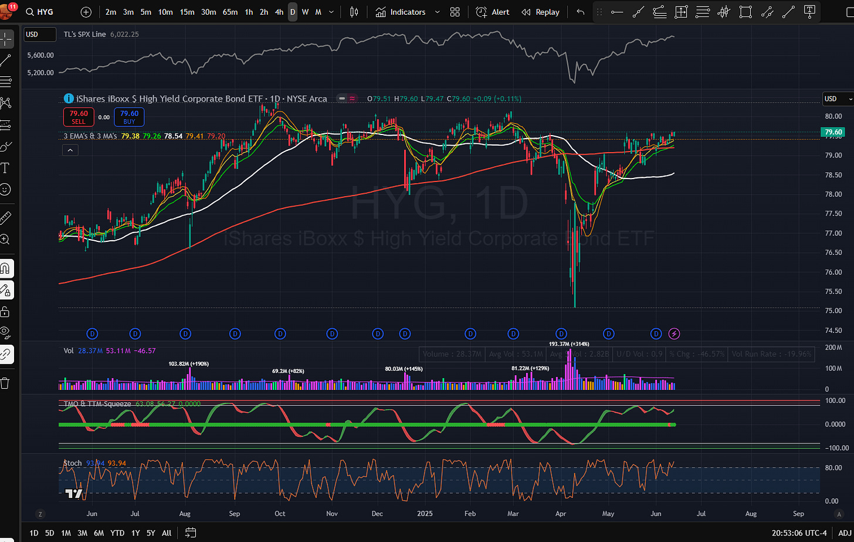This screenshot has height=542, width=854.
Task: Click the 79.60 current price label on axis
Action: coord(834,132)
